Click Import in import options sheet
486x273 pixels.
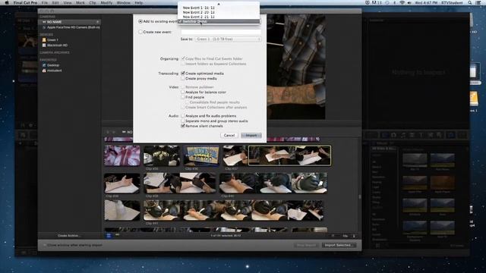pos(251,136)
